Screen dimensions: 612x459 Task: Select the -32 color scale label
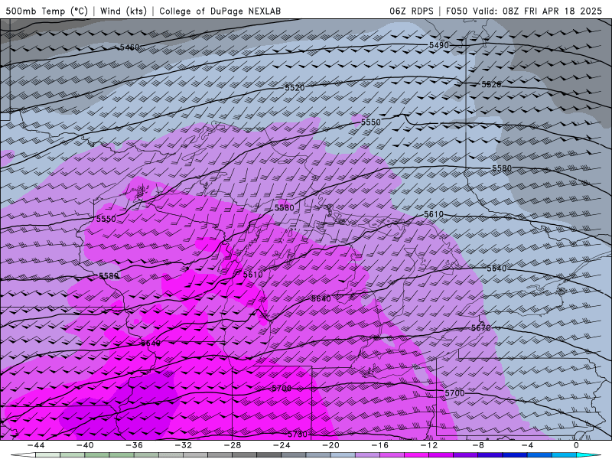pyautogui.click(x=183, y=445)
